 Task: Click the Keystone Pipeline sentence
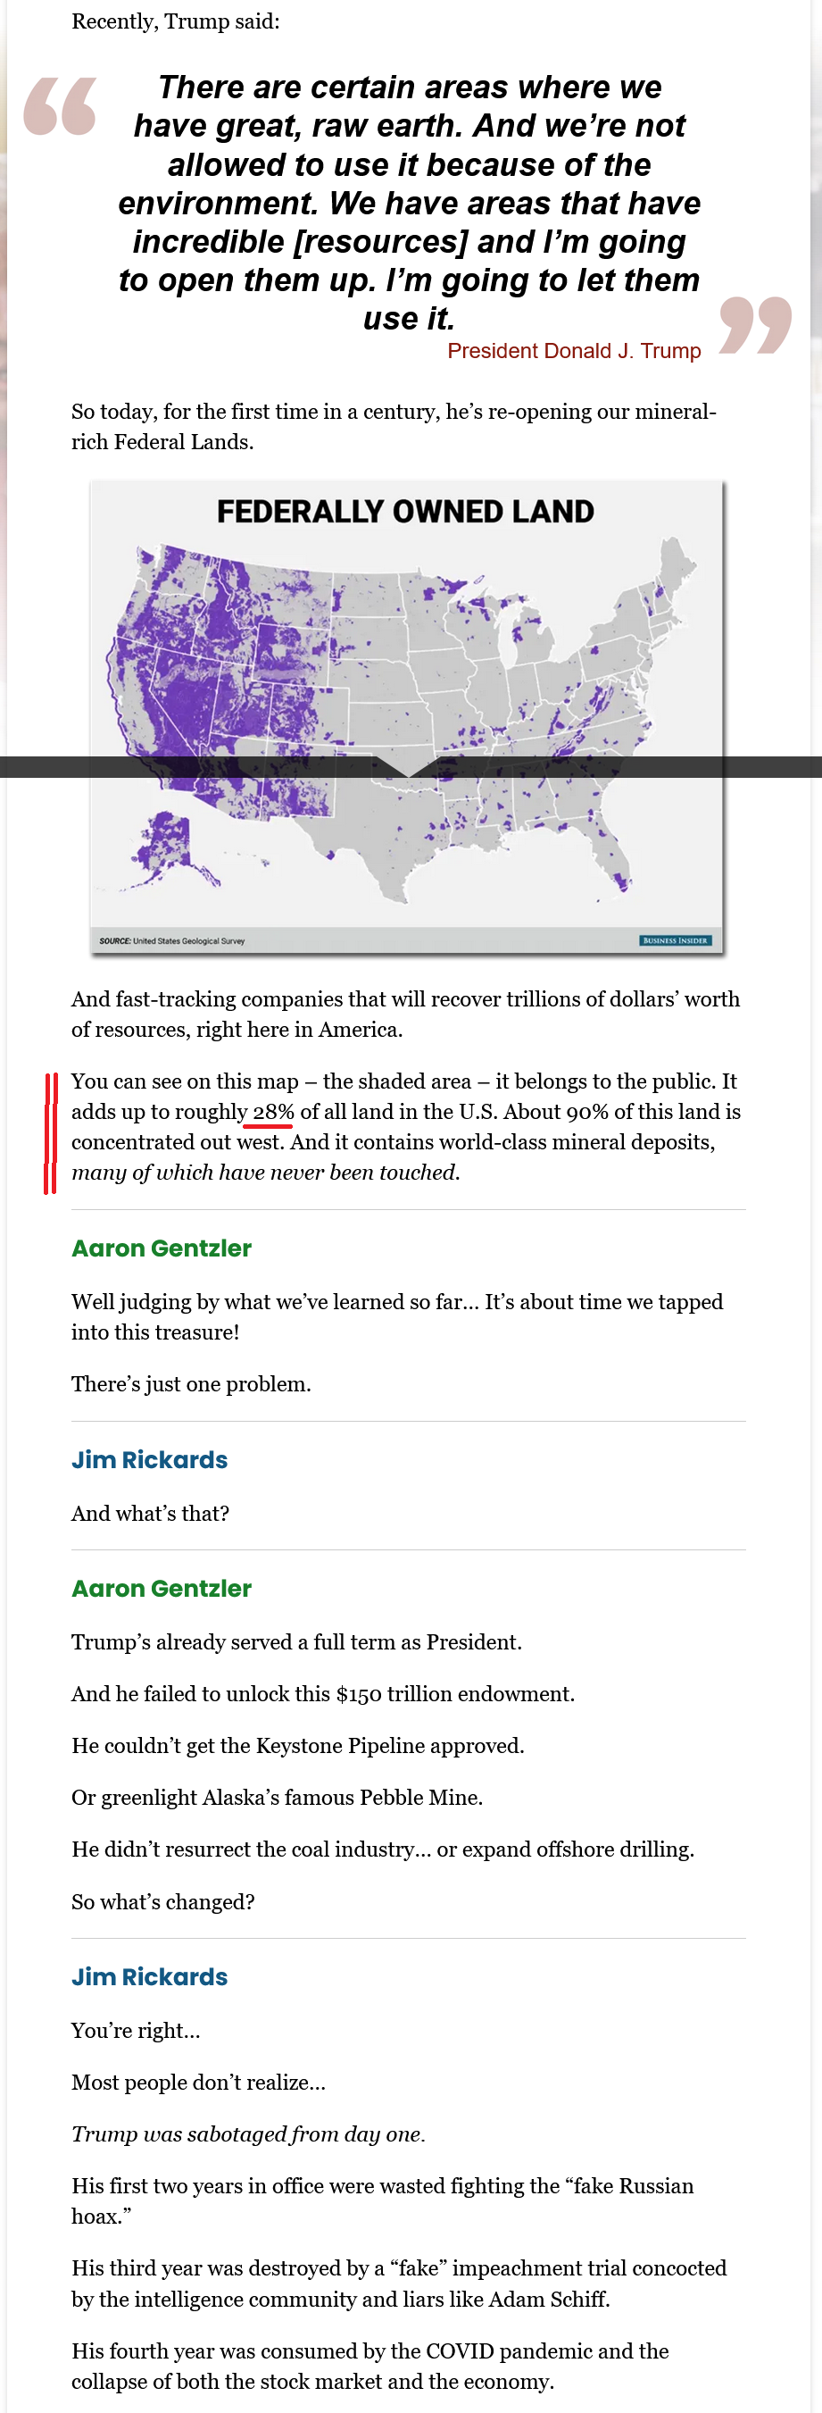pos(298,1745)
